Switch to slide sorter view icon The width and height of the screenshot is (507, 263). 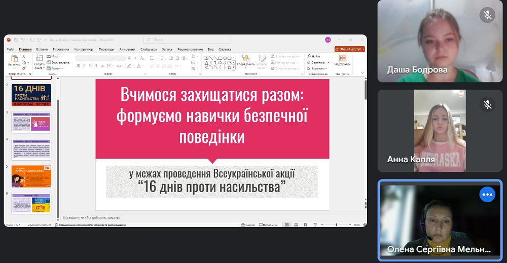[296, 224]
